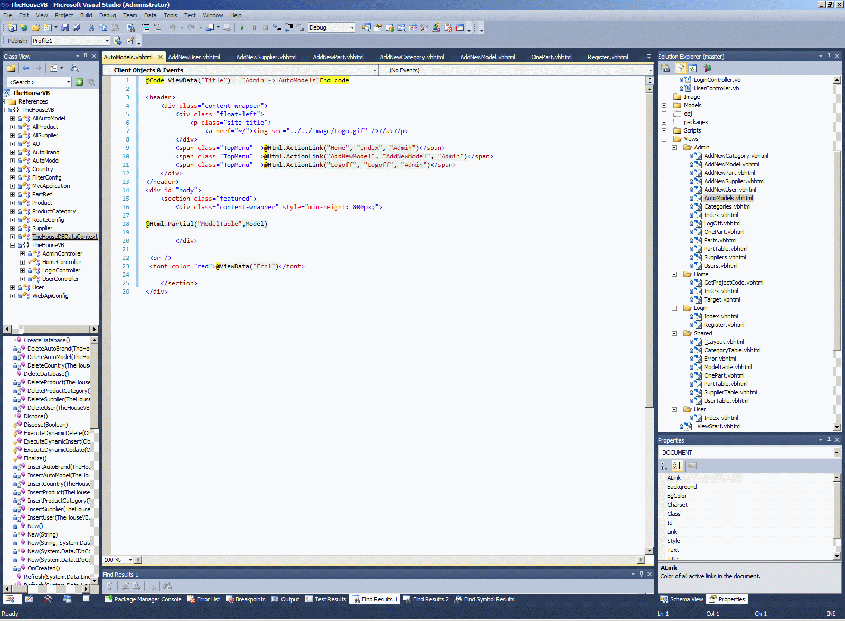Click the Class View New Folder icon

tap(11, 68)
